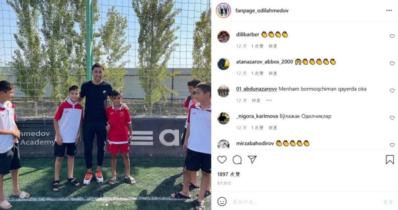
Task: Open fanpage_odilahmedov username link
Action: click(262, 10)
